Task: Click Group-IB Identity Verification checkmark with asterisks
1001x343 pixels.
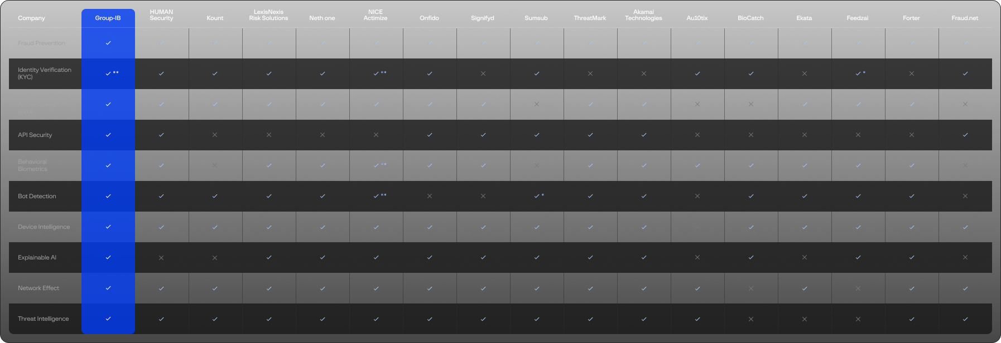Action: click(108, 73)
